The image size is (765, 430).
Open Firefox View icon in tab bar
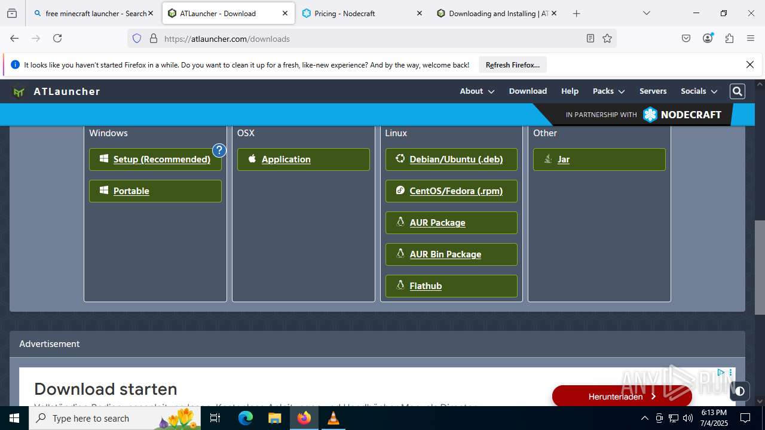[12, 13]
